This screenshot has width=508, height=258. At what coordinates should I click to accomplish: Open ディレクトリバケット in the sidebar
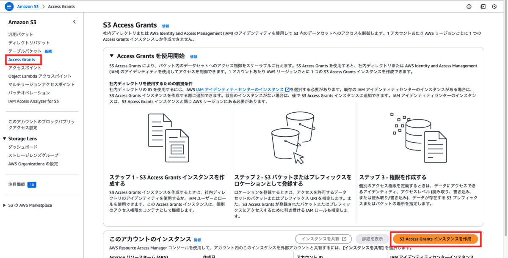[29, 43]
